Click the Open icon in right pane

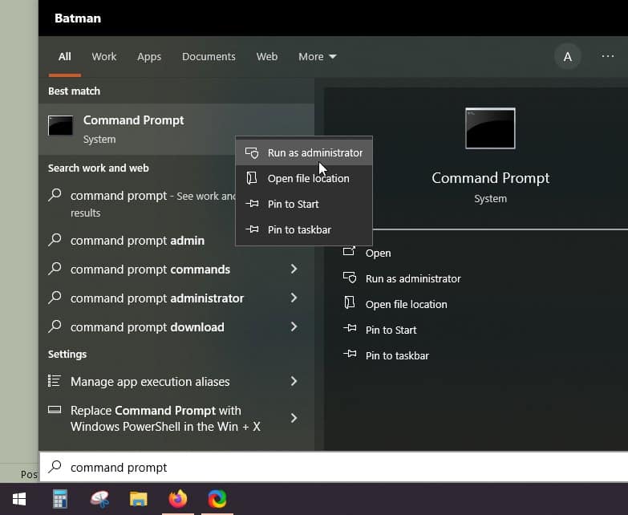tap(349, 251)
